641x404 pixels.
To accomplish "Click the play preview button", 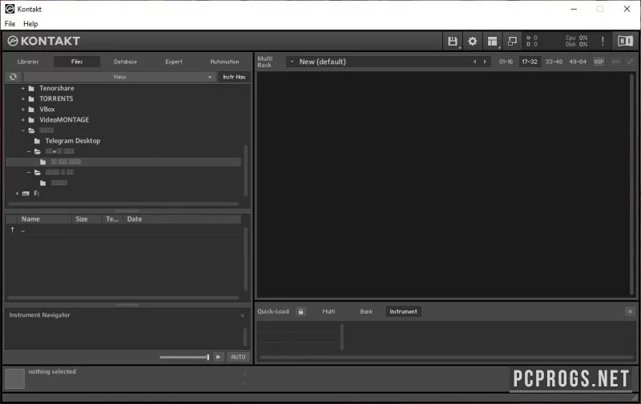I will 218,357.
